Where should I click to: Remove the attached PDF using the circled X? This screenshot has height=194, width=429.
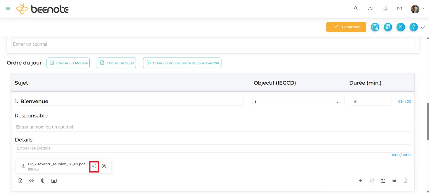104,166
